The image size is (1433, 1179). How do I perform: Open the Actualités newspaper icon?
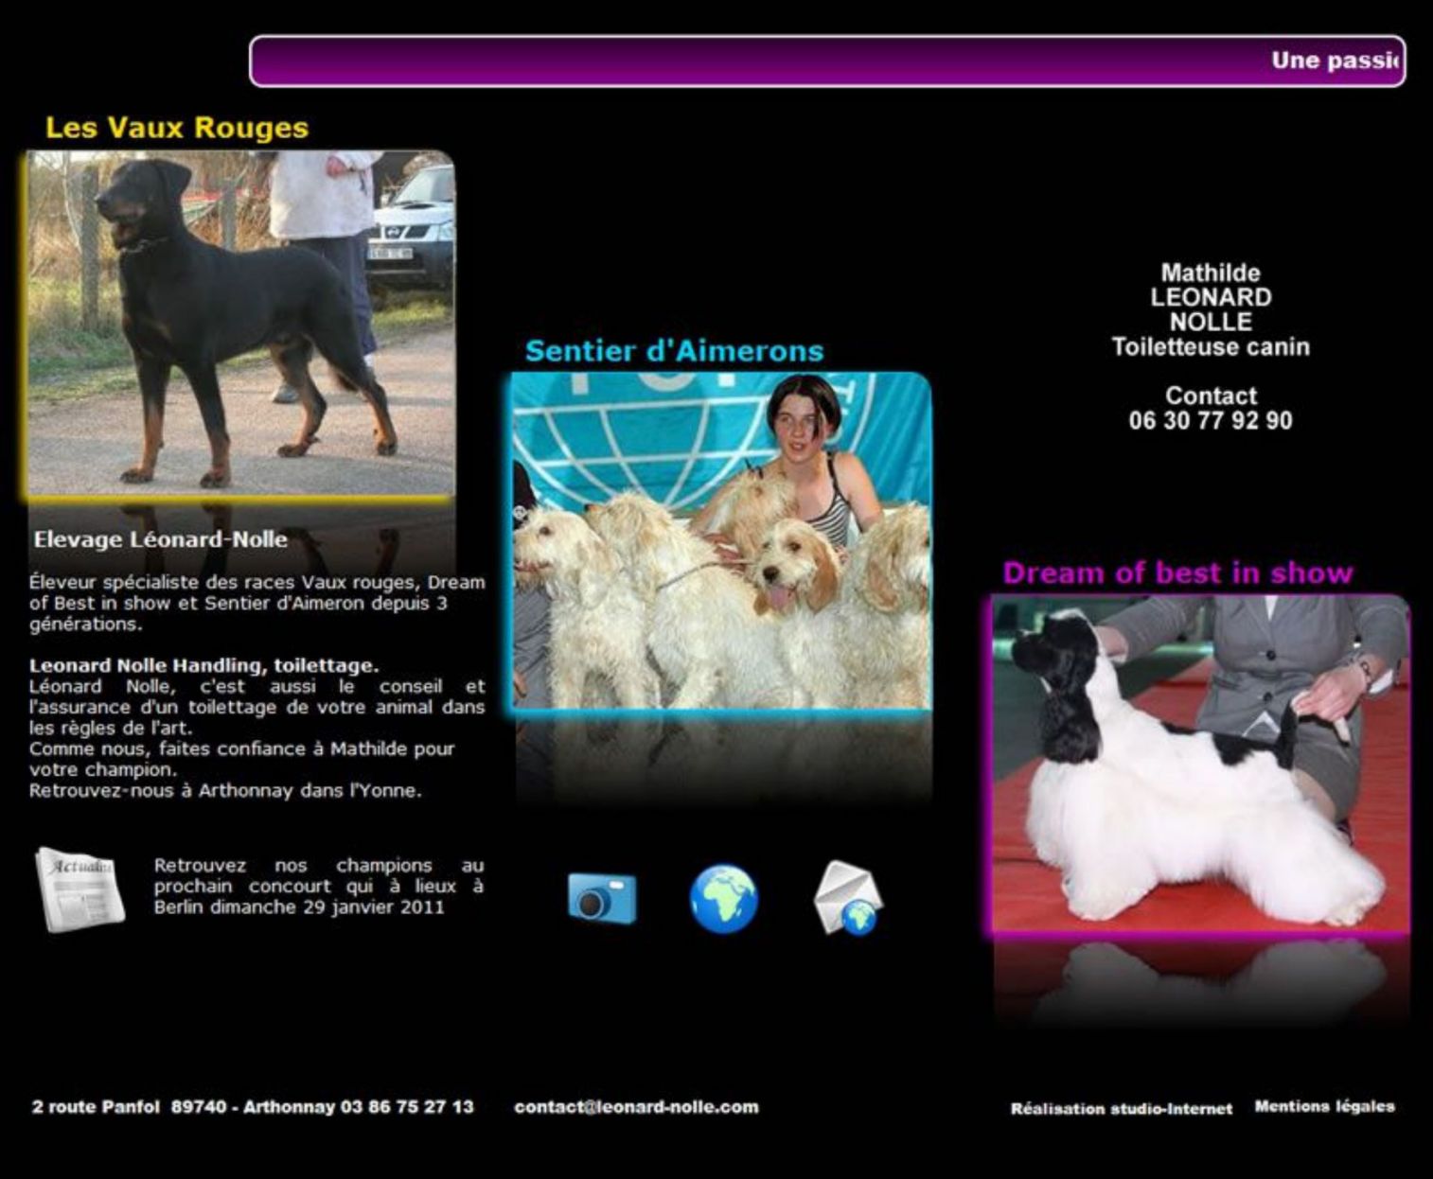pyautogui.click(x=80, y=889)
